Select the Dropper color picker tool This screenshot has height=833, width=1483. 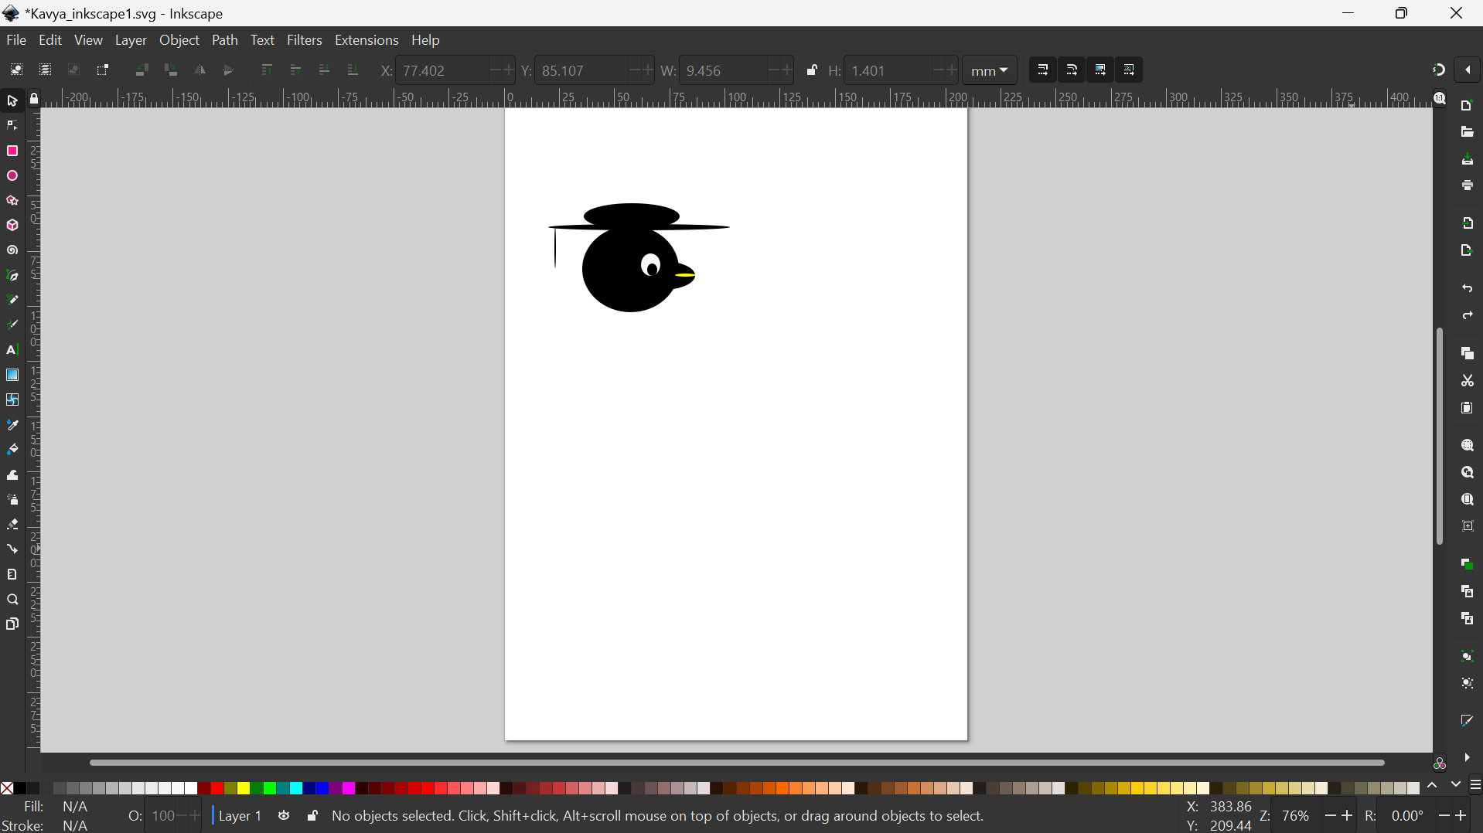(x=12, y=425)
